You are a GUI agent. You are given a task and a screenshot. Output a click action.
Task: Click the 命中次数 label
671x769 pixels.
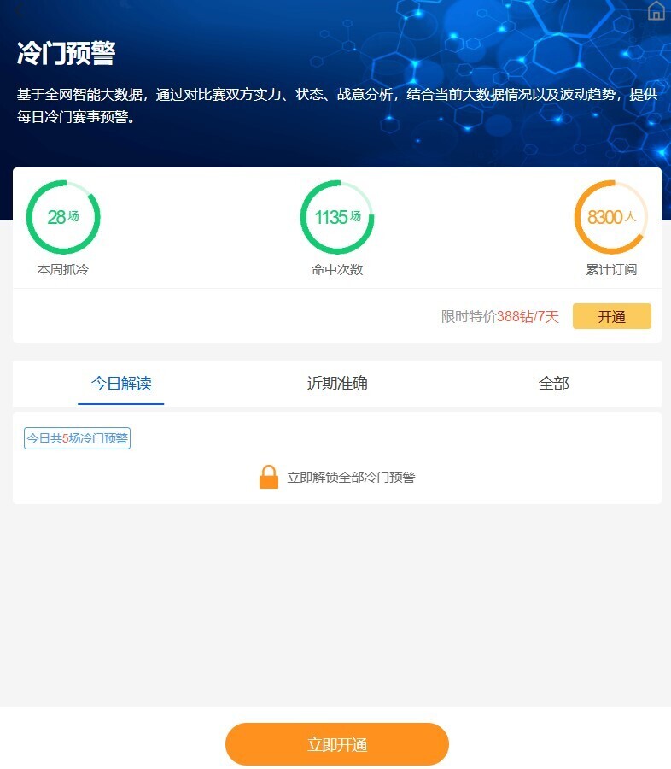point(337,270)
